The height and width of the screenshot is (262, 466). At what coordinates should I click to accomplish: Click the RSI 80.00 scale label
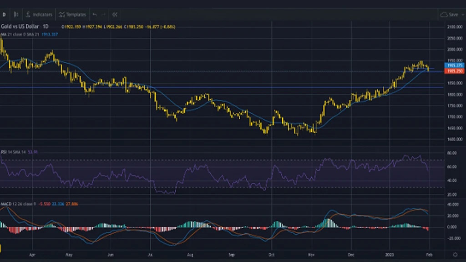click(x=452, y=153)
